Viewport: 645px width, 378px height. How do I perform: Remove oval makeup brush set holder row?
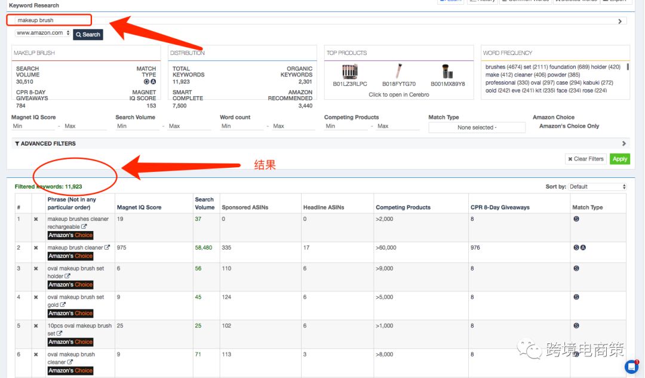click(x=36, y=268)
